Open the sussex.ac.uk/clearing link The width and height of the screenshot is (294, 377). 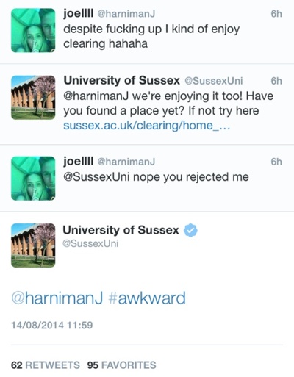(x=146, y=126)
